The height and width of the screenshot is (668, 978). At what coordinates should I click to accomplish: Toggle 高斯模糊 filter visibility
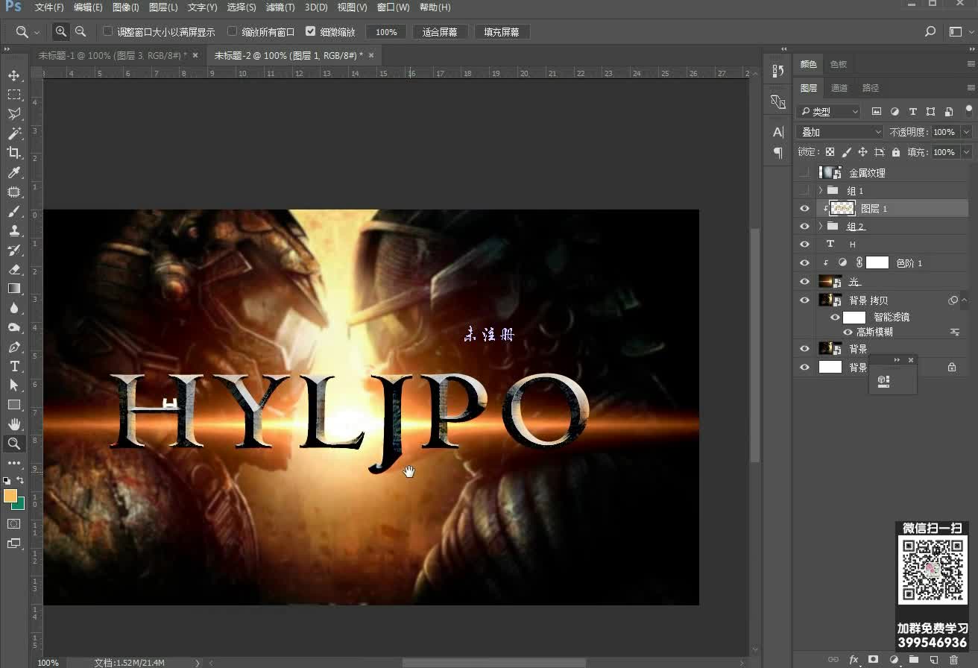(x=848, y=333)
